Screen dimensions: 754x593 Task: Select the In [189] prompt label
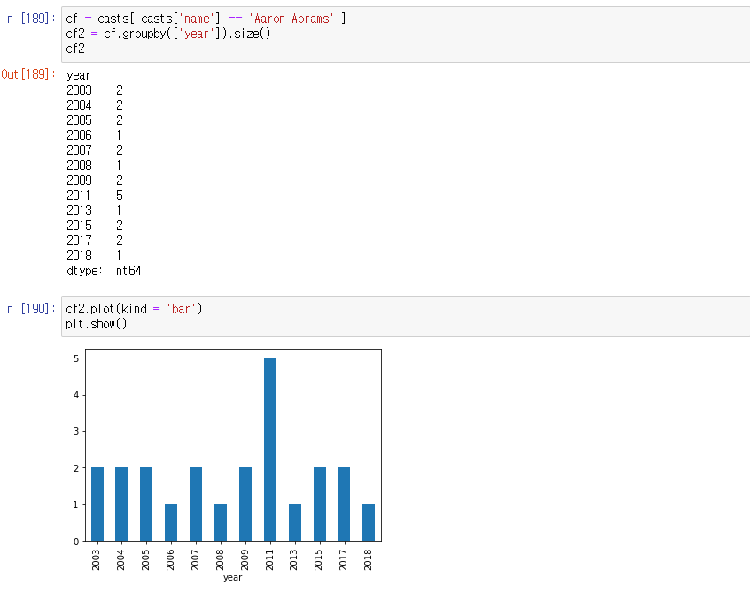pos(28,19)
